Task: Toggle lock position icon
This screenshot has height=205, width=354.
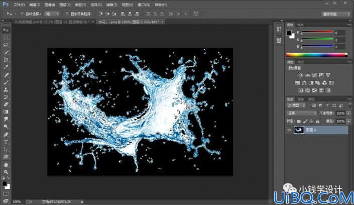Action: pyautogui.click(x=311, y=122)
